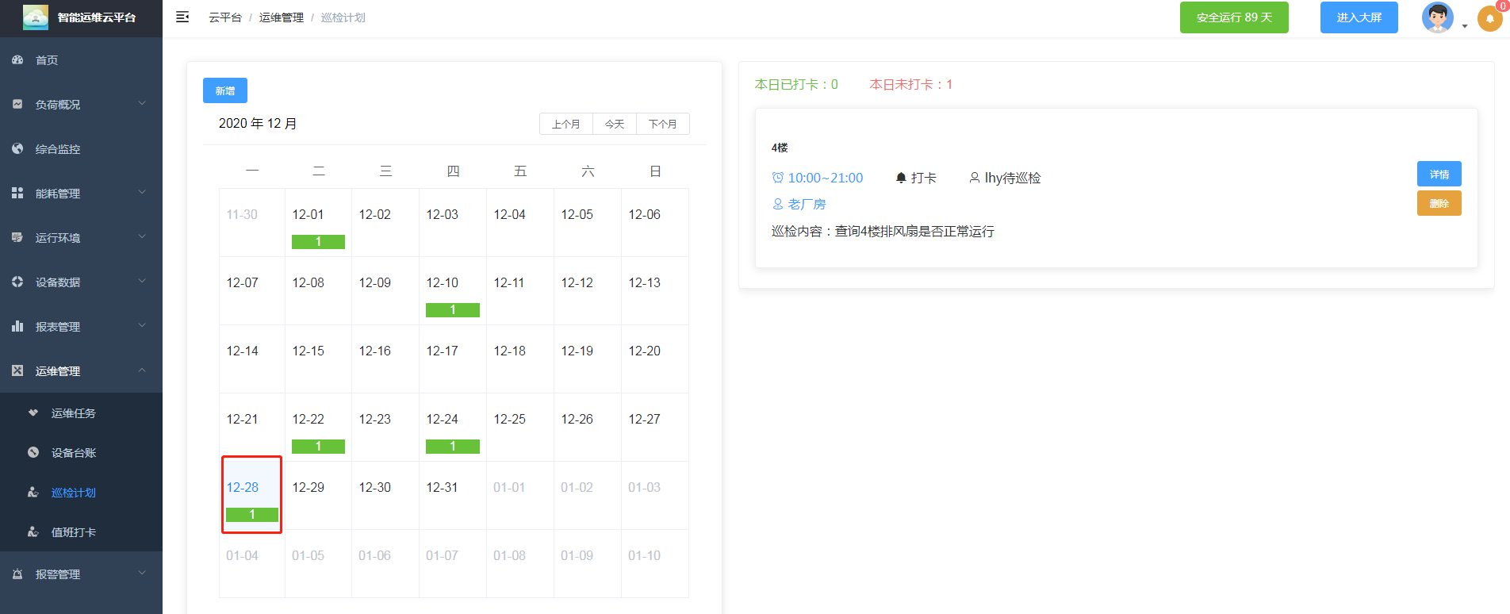Go to previous month with 上个月
Viewport: 1510px width, 614px height.
click(x=565, y=125)
